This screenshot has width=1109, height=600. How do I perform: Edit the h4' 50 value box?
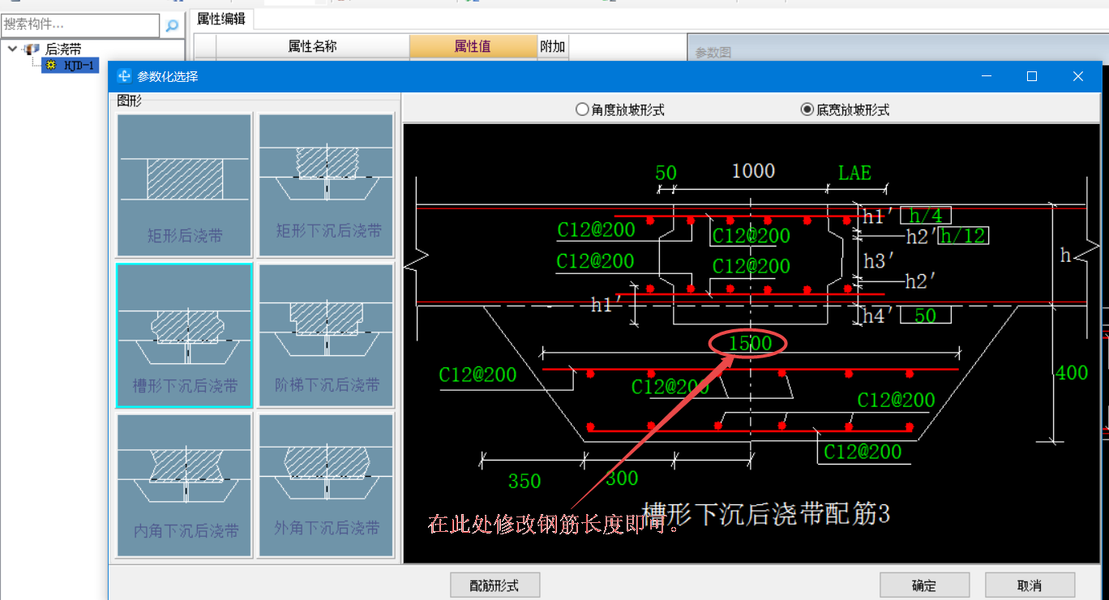click(x=925, y=315)
